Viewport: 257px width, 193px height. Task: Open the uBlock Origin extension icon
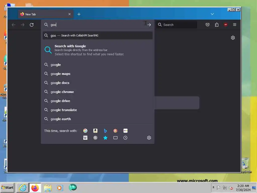click(x=226, y=25)
